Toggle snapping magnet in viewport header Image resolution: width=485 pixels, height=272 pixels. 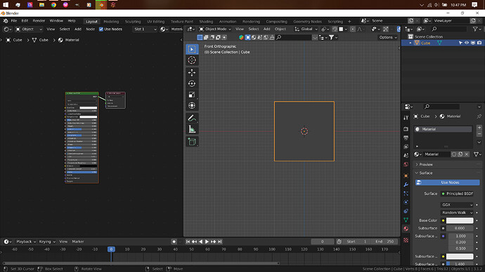tap(335, 29)
